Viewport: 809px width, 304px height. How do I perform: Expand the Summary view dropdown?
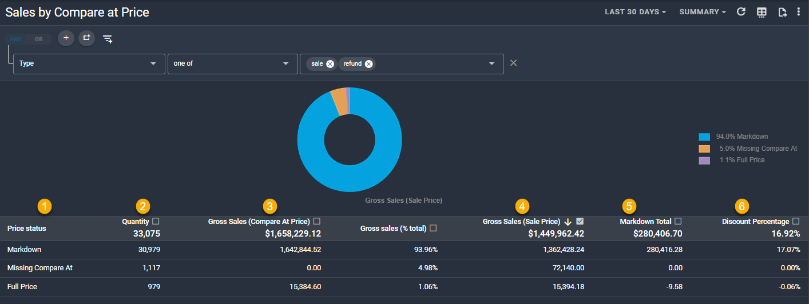coord(703,12)
